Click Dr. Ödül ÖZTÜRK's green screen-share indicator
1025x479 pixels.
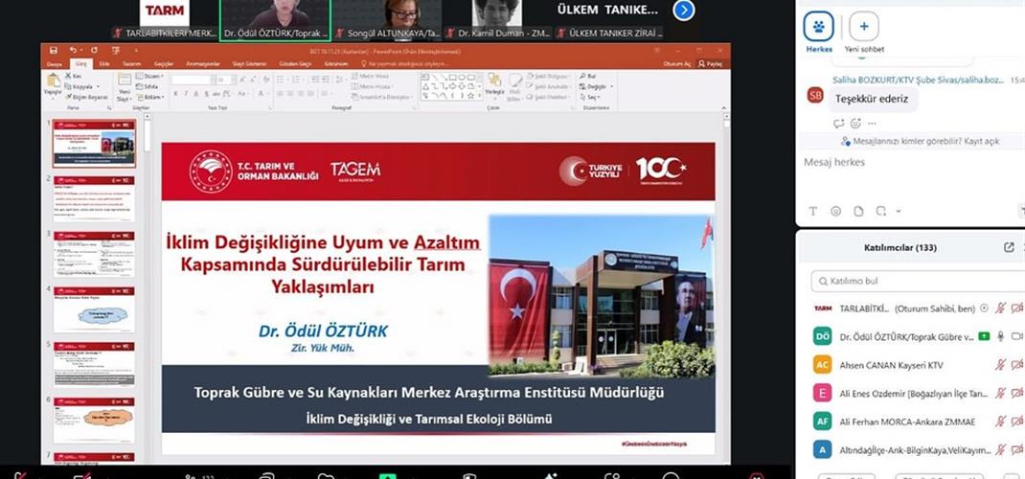click(x=983, y=336)
